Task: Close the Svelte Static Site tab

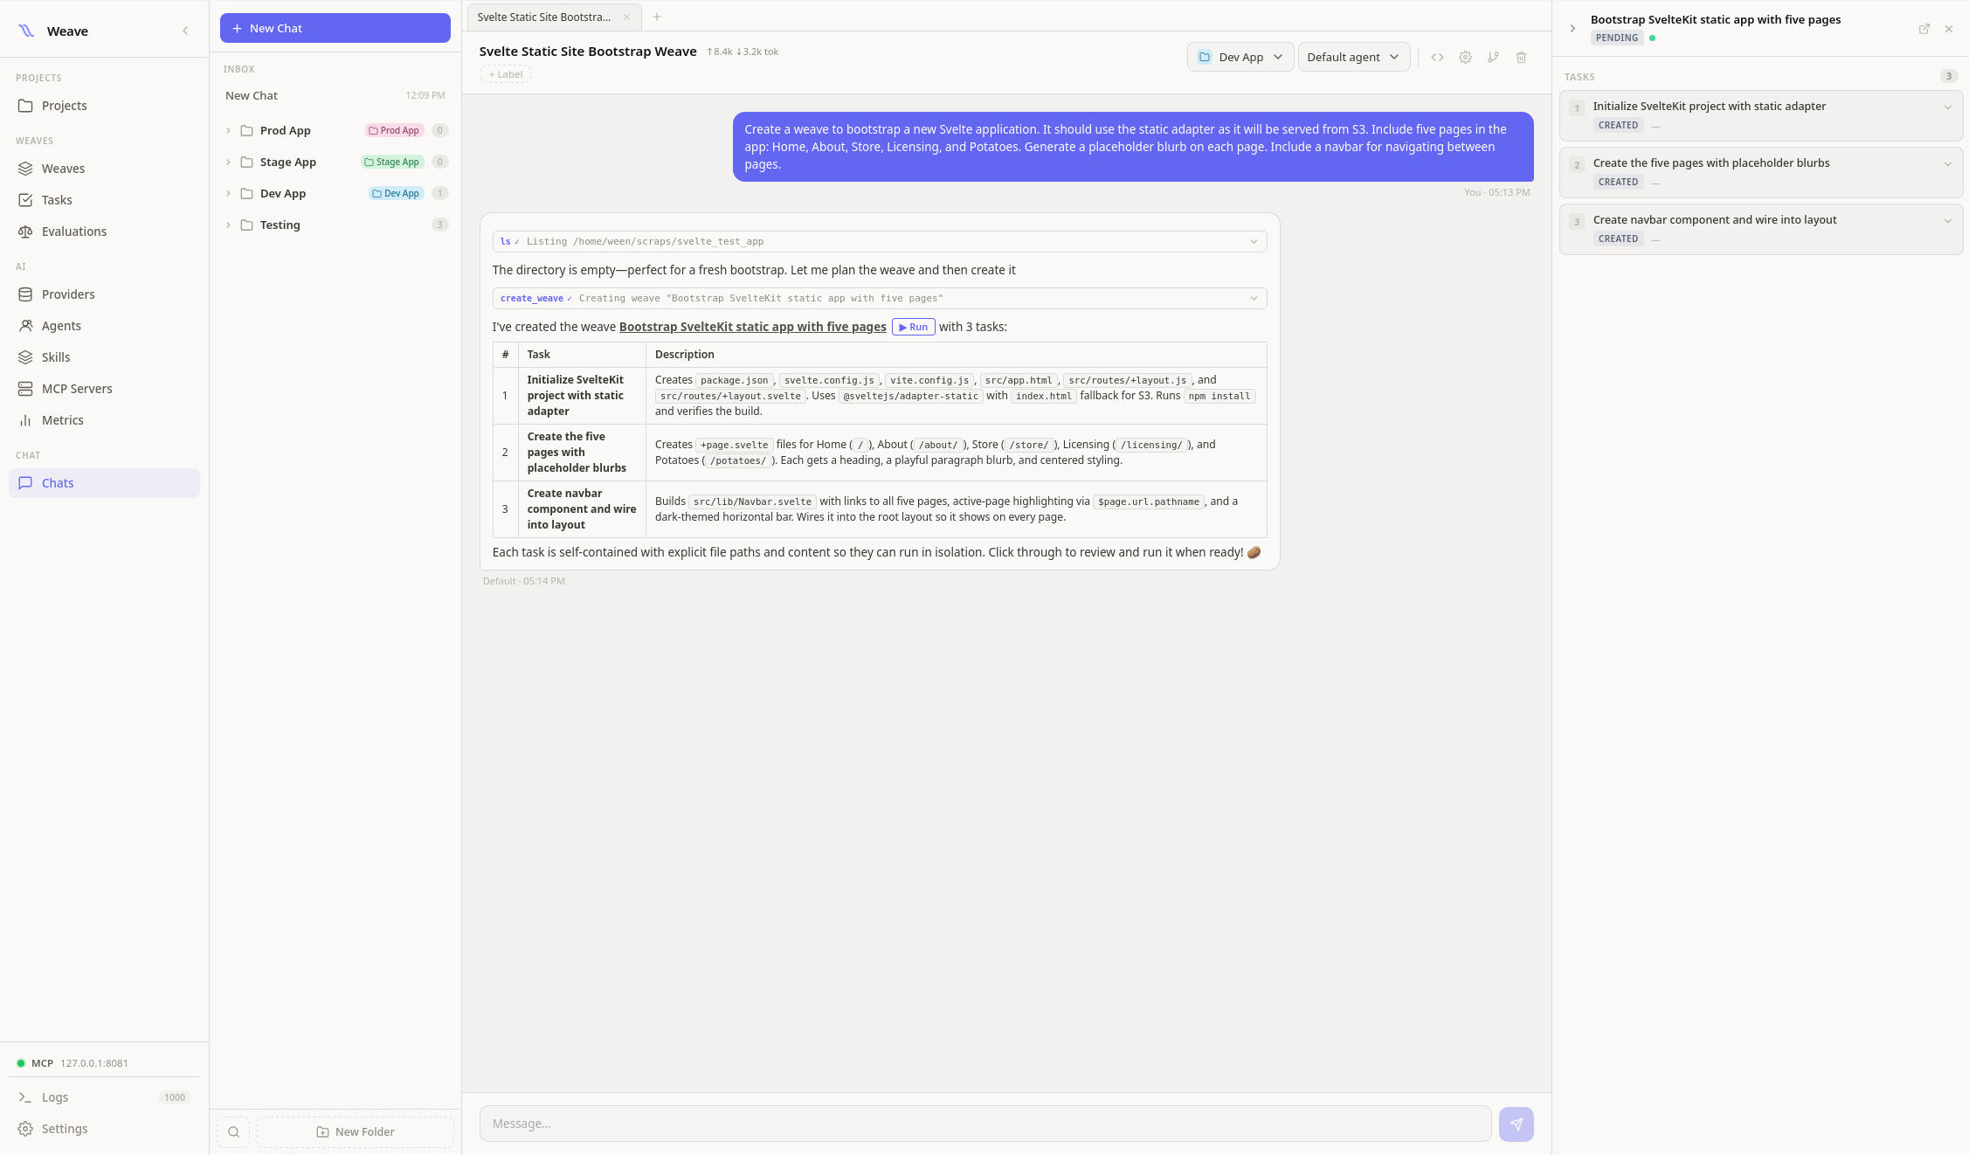Action: coord(626,17)
